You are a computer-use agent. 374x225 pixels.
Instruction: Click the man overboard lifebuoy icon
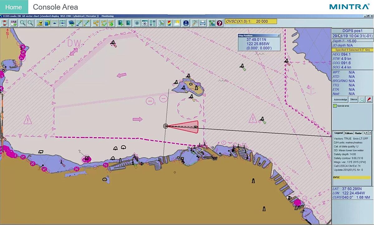(x=4, y=23)
